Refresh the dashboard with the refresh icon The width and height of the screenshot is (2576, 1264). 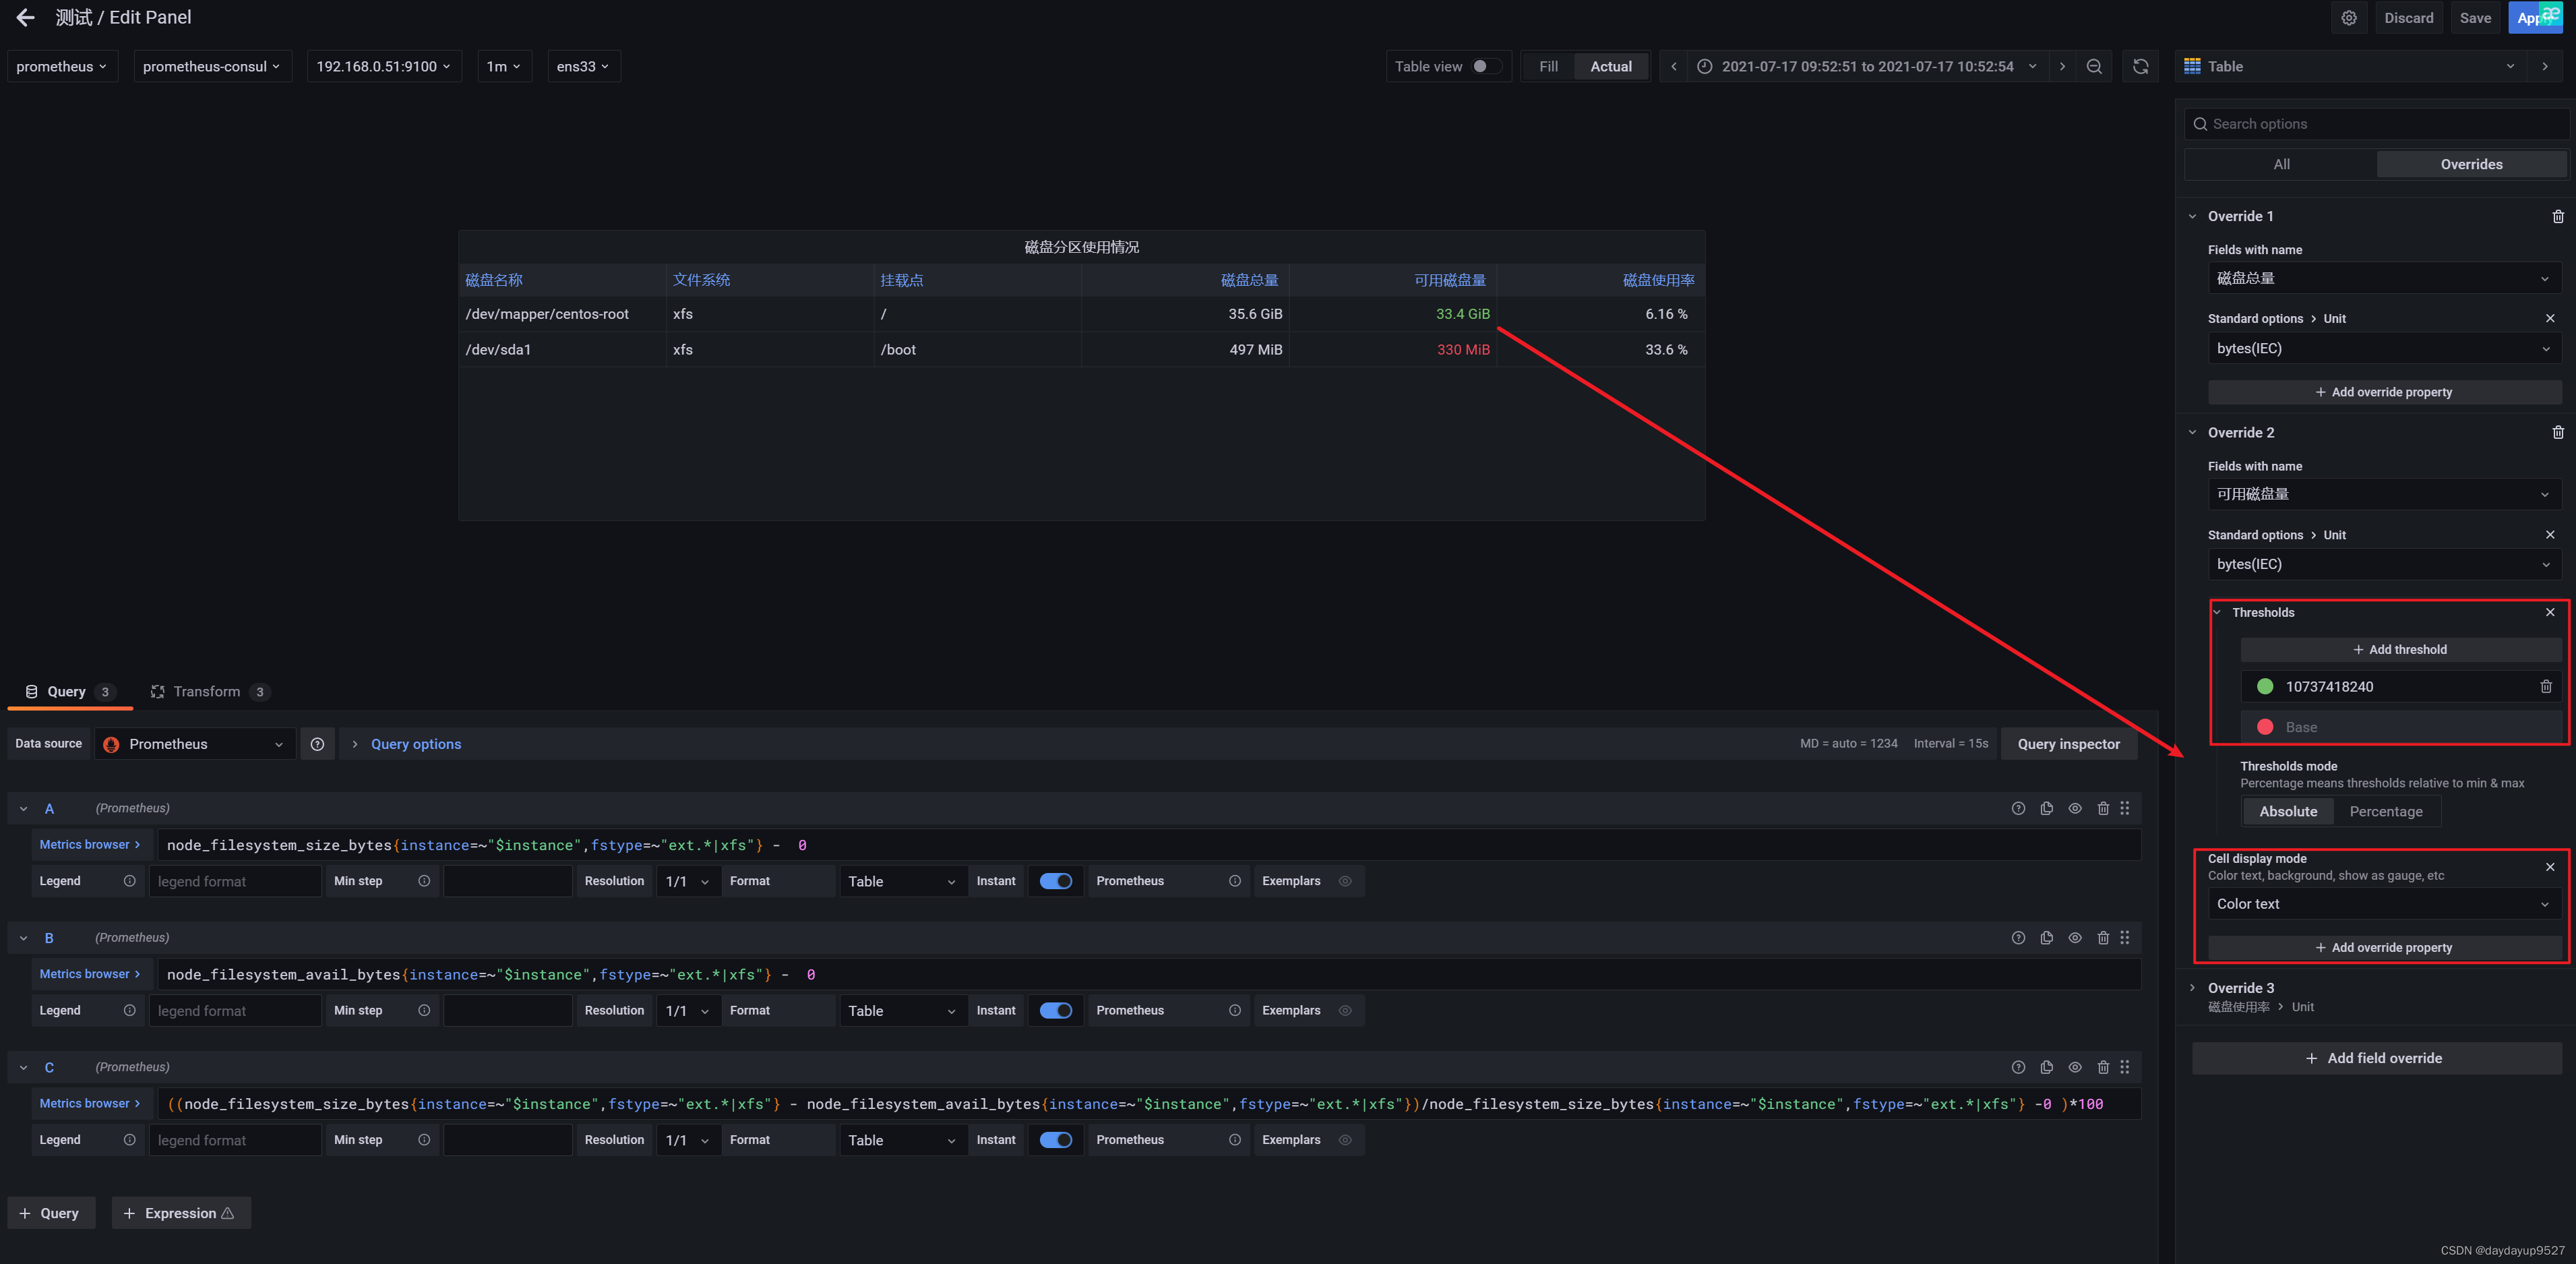click(2141, 66)
